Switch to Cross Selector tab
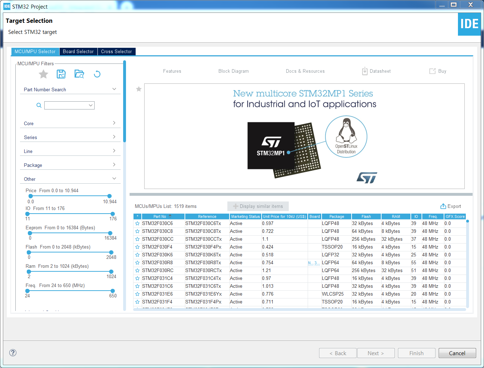484x368 pixels. click(x=116, y=51)
